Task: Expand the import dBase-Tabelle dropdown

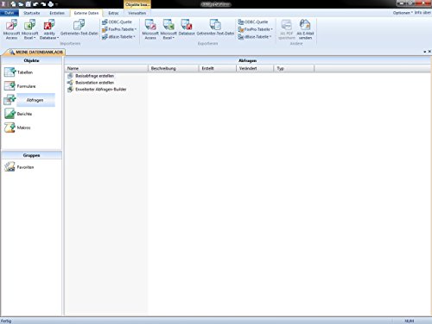Action: [118, 37]
